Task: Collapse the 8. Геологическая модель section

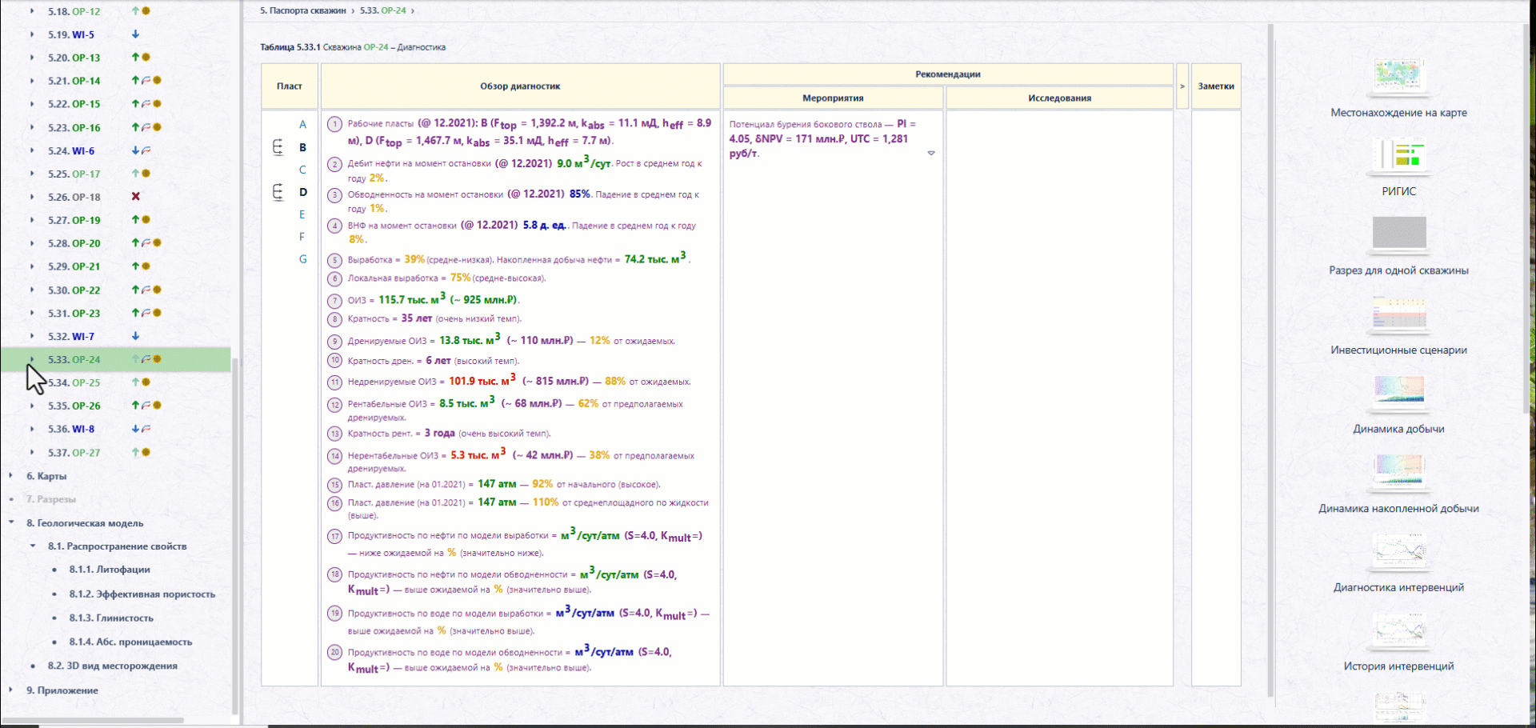Action: click(10, 523)
